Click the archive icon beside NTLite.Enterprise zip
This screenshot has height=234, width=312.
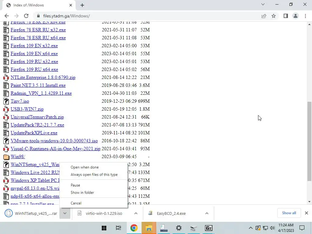pyautogui.click(x=6, y=77)
